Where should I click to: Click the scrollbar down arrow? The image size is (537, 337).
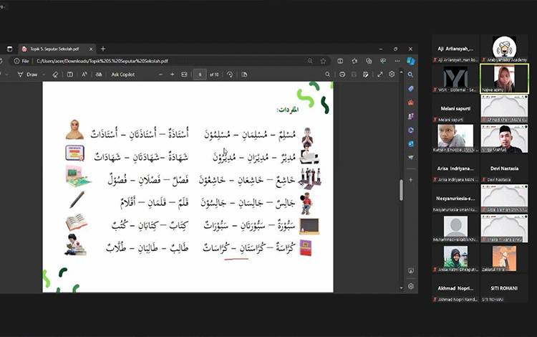(402, 288)
